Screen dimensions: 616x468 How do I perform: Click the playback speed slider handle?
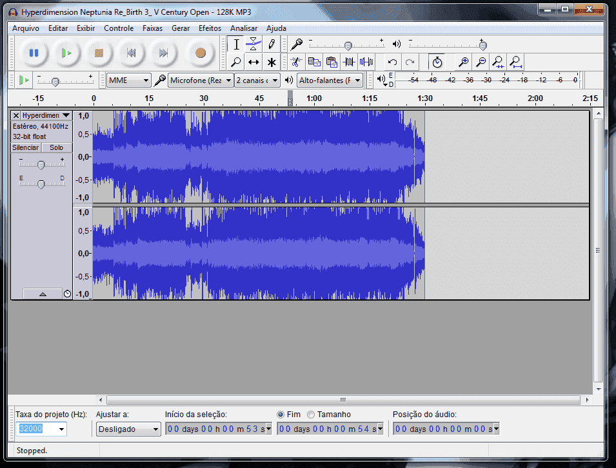[55, 82]
